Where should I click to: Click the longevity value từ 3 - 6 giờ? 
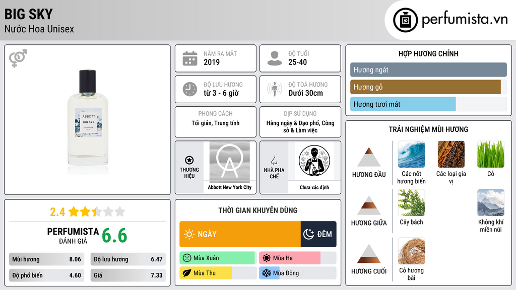coord(221,93)
